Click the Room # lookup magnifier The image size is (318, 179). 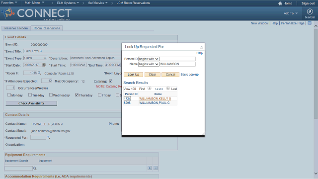tap(39, 73)
